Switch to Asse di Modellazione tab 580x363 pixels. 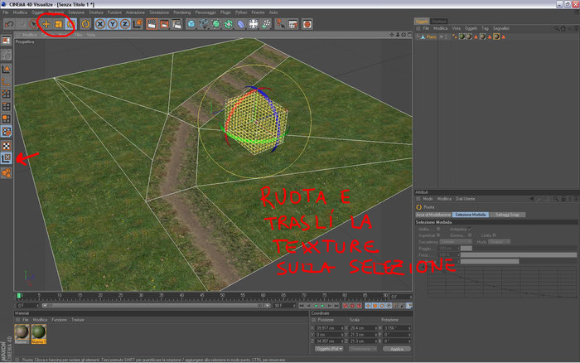[x=433, y=215]
